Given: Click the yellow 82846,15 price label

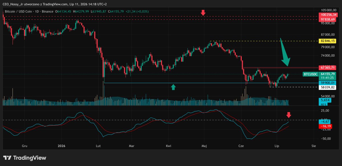Looking at the screenshot, I should tap(327, 41).
